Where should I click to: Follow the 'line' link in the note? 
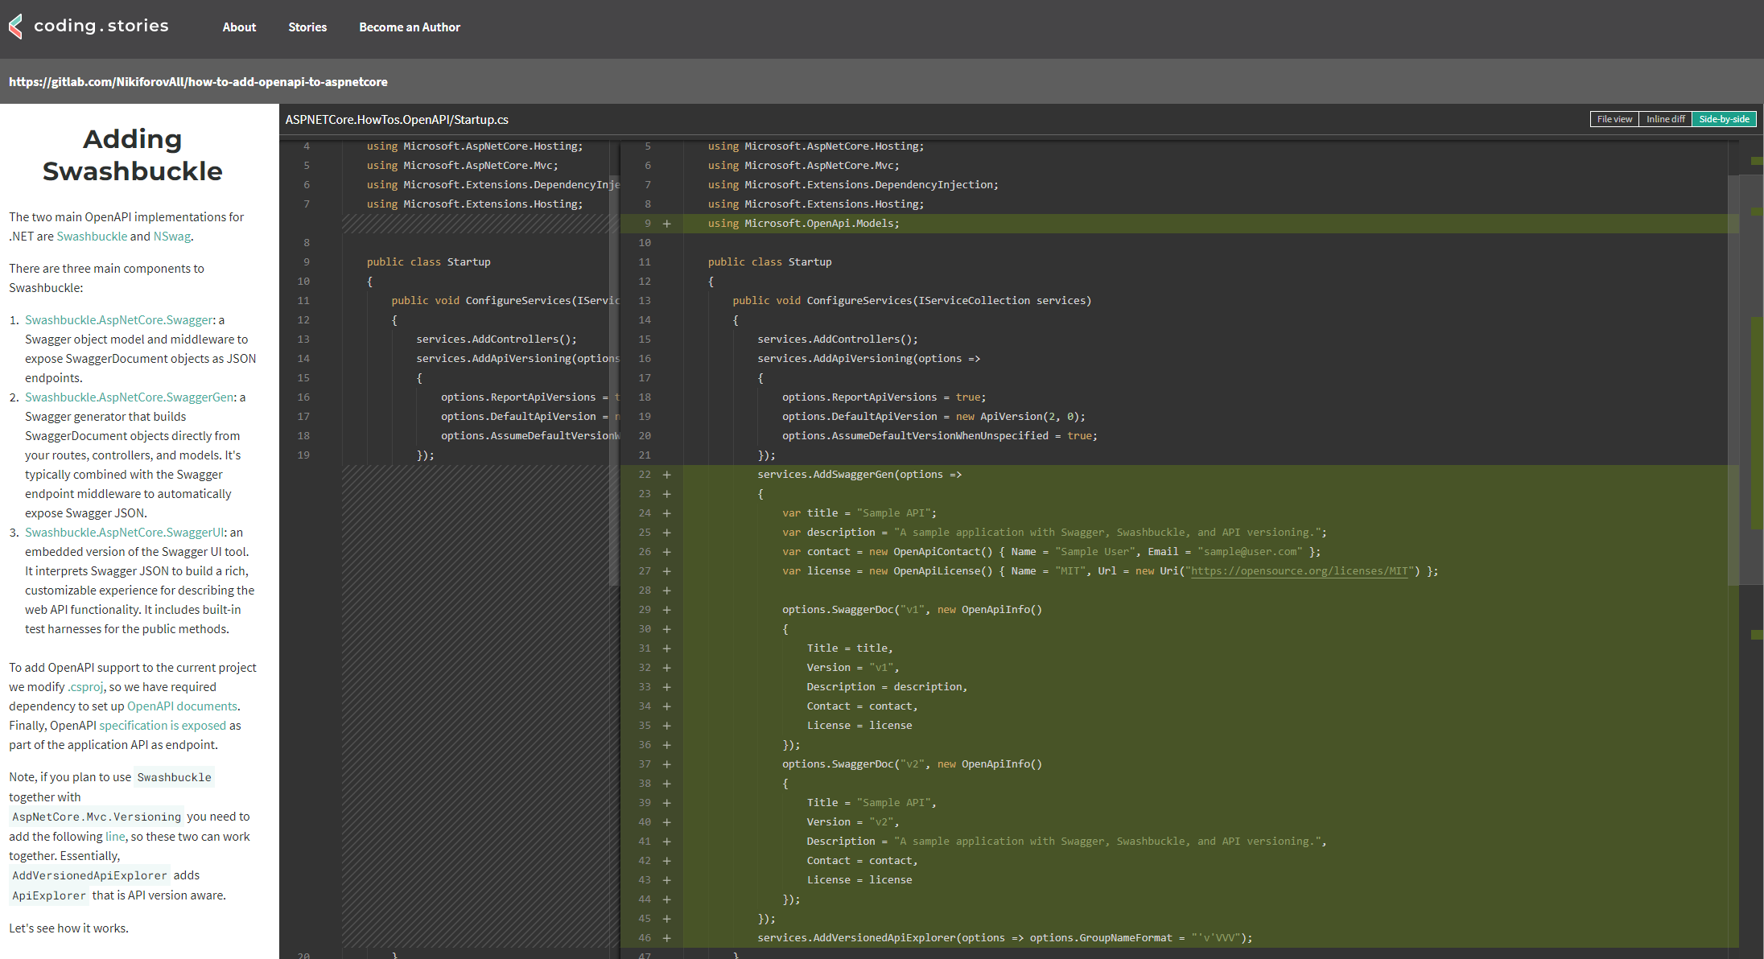(115, 837)
